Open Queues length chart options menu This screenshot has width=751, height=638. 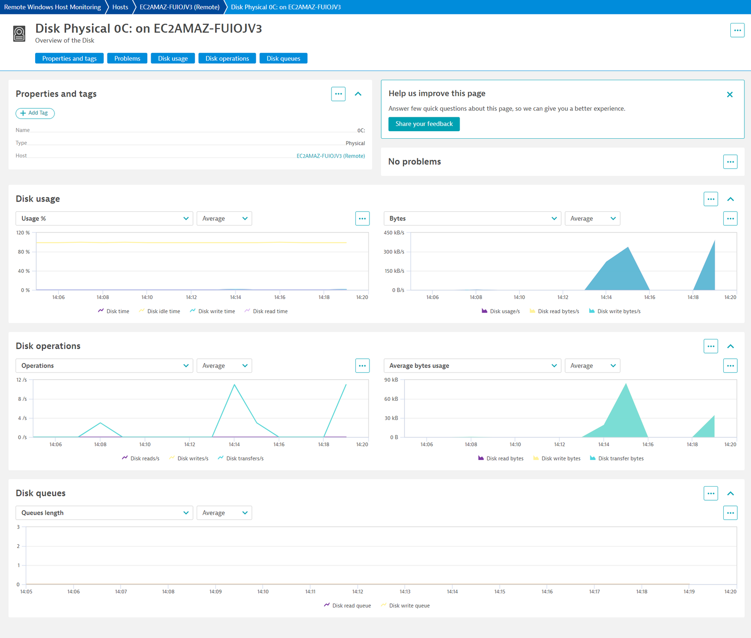coord(730,513)
